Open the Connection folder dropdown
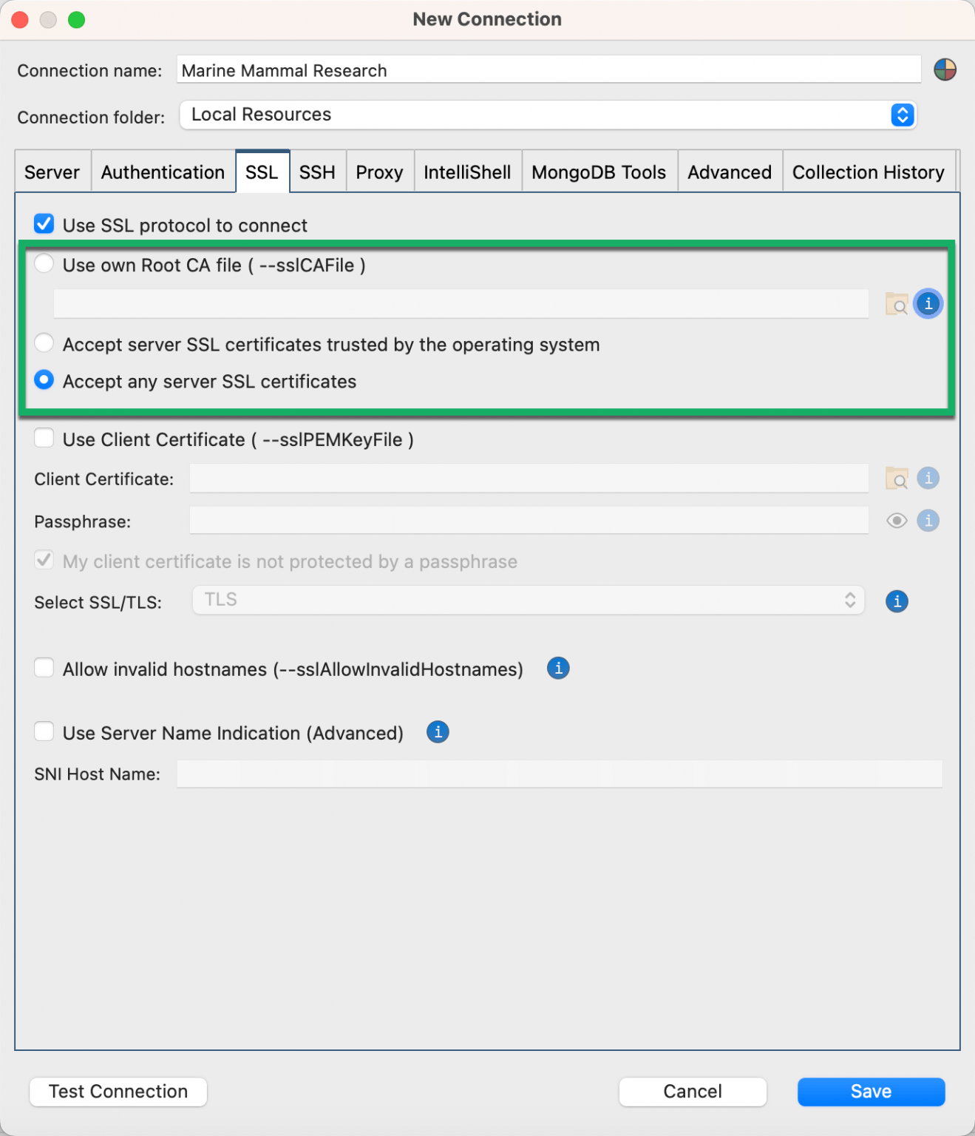 click(901, 115)
